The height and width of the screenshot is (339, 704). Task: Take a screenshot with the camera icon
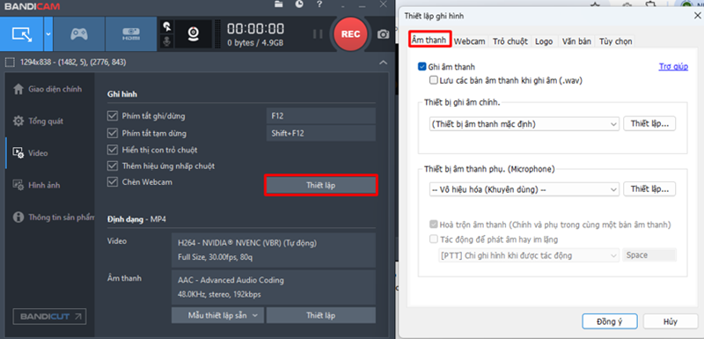pos(383,34)
